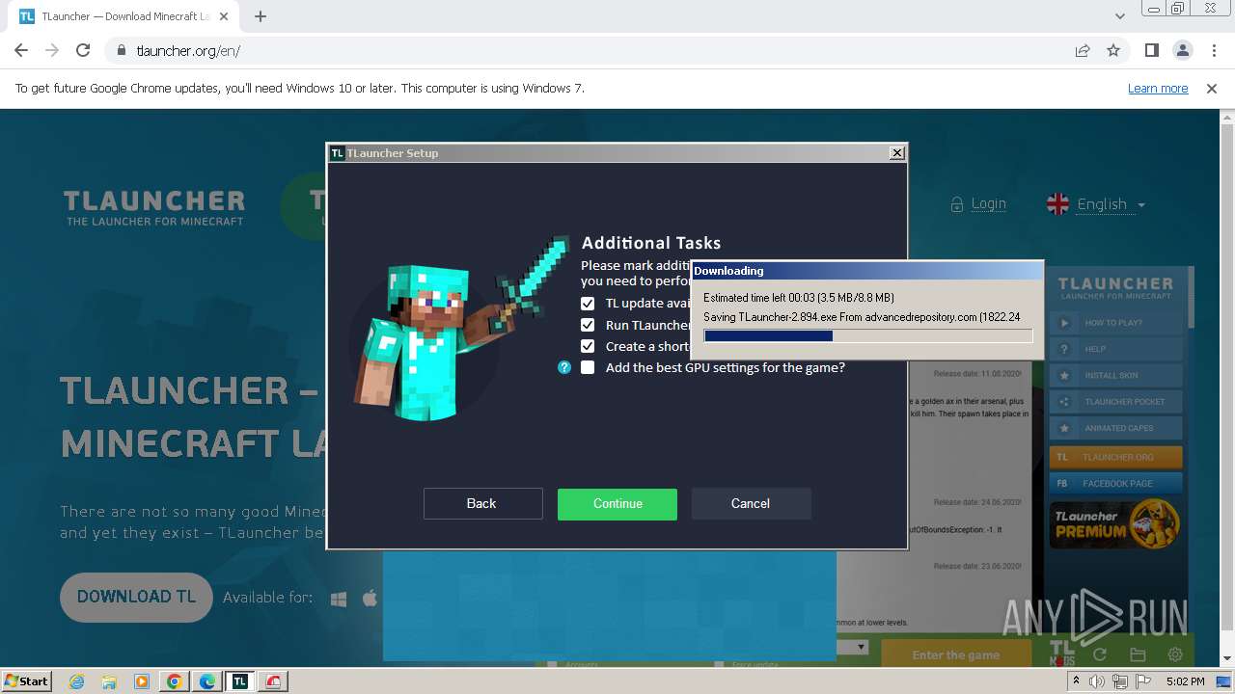Screen dimensions: 1235x694
Task: Click the DOWNLOAD TL button
Action: tap(136, 597)
